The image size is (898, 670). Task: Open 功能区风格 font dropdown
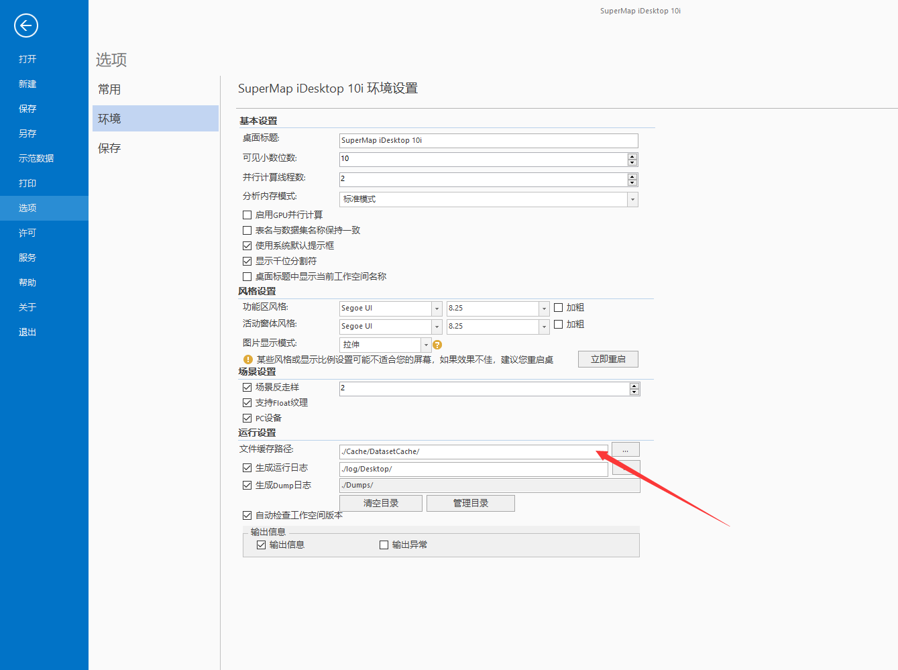437,309
